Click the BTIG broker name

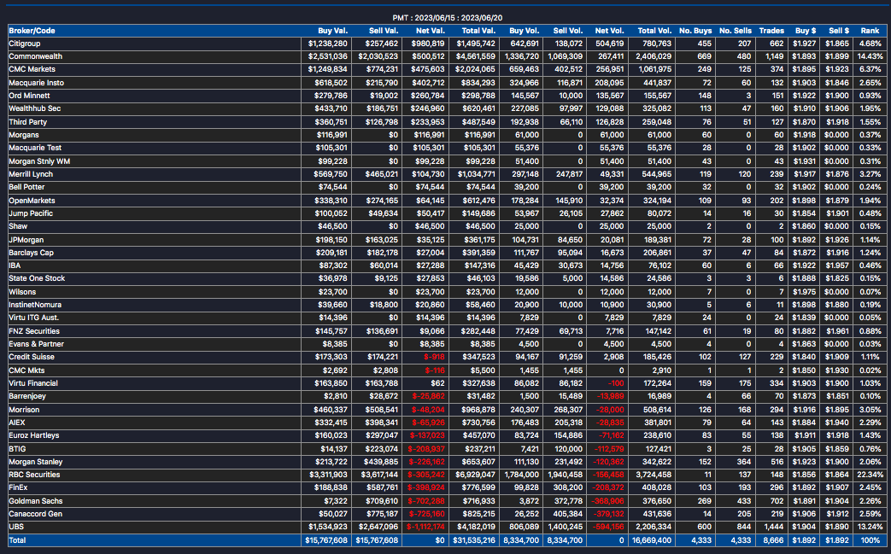[18, 449]
